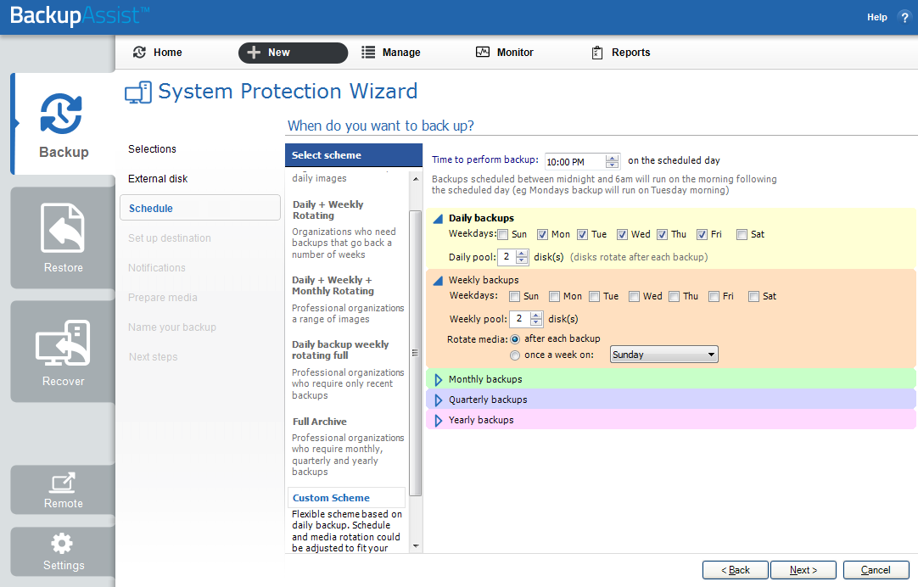This screenshot has width=918, height=587.
Task: Go to the Selections wizard step
Action: tap(152, 148)
